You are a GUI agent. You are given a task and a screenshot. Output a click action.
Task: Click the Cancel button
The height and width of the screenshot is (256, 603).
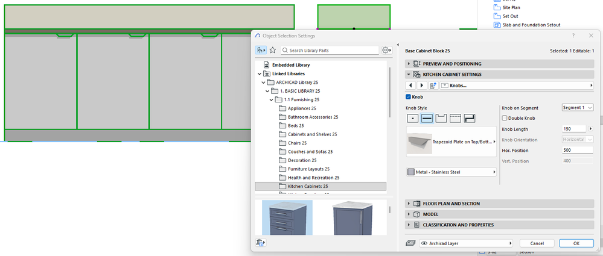pyautogui.click(x=537, y=243)
